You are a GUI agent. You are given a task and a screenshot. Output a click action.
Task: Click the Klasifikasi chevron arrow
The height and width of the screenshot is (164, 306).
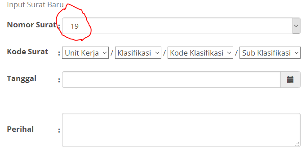157,53
